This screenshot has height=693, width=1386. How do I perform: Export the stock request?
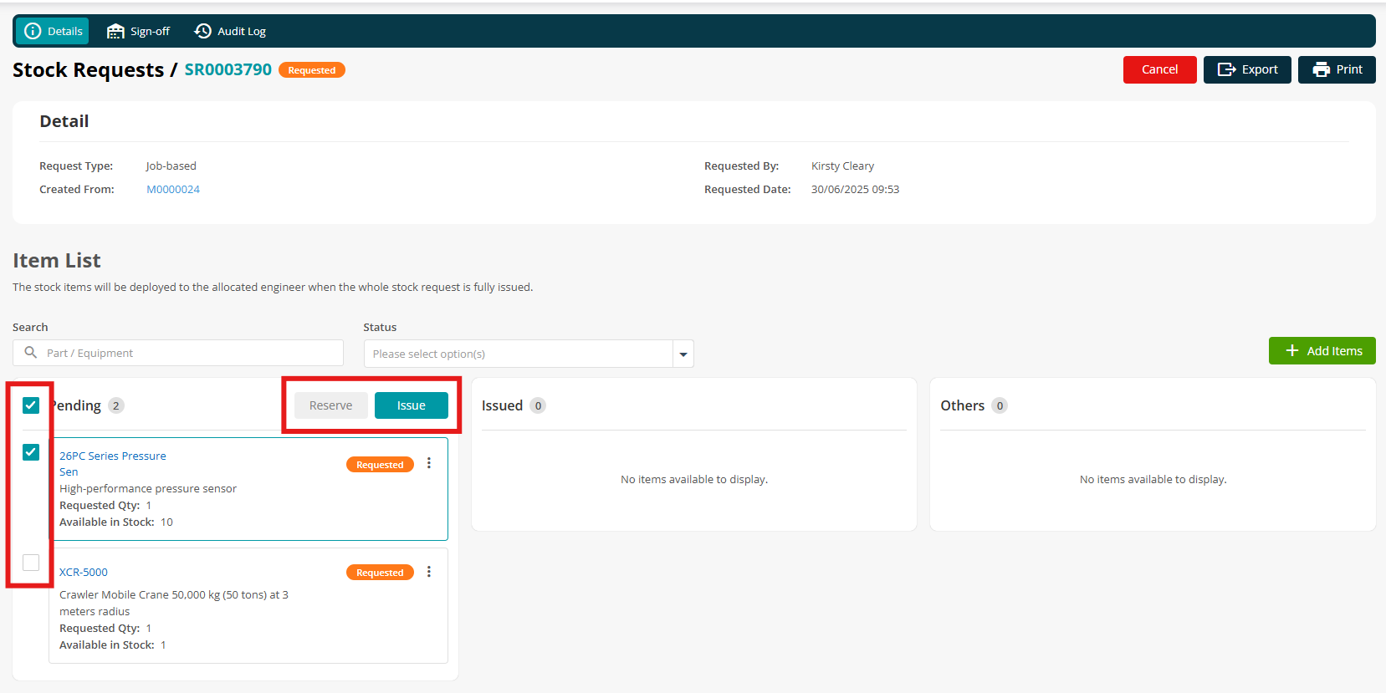coord(1247,69)
